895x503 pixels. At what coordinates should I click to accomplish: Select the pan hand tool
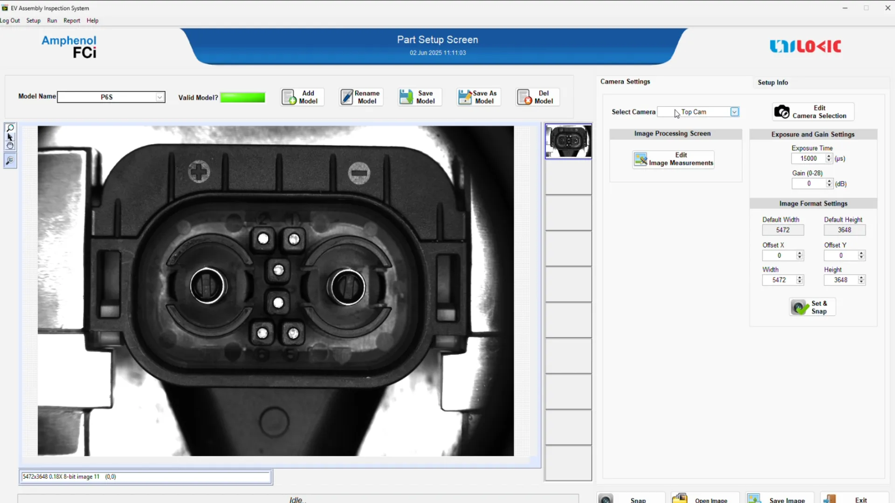coord(10,146)
